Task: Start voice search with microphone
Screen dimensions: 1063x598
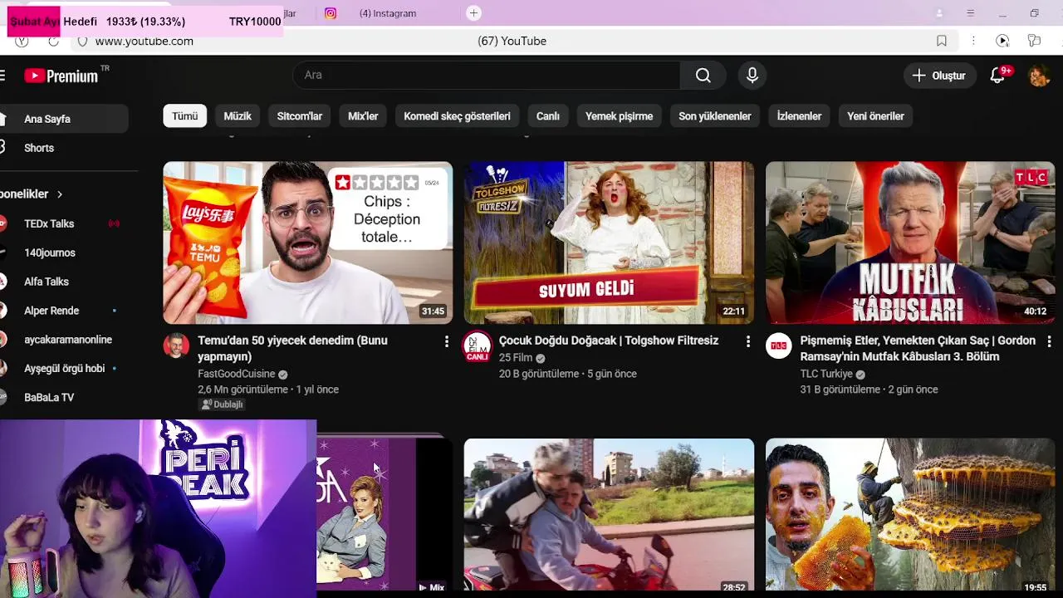Action: click(x=752, y=76)
